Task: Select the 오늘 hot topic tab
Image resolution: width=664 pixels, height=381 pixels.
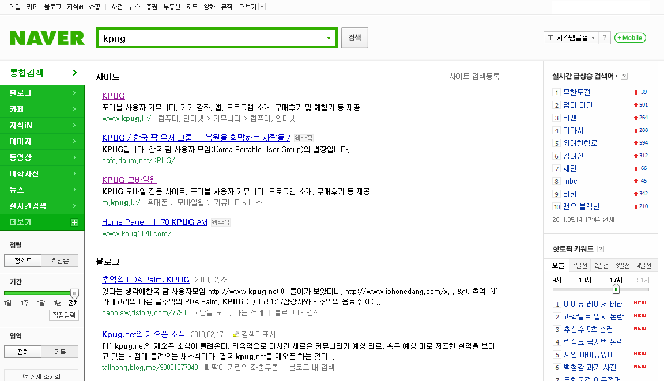Action: [558, 266]
